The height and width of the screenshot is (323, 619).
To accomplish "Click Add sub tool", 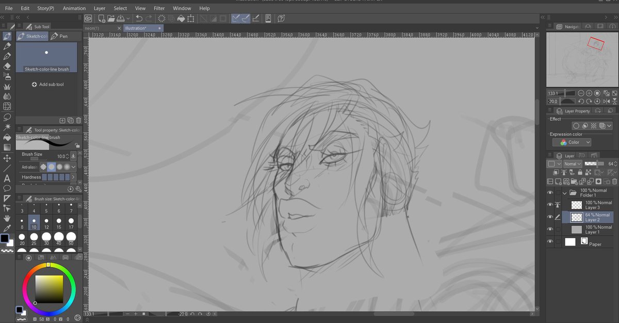I will click(x=47, y=84).
